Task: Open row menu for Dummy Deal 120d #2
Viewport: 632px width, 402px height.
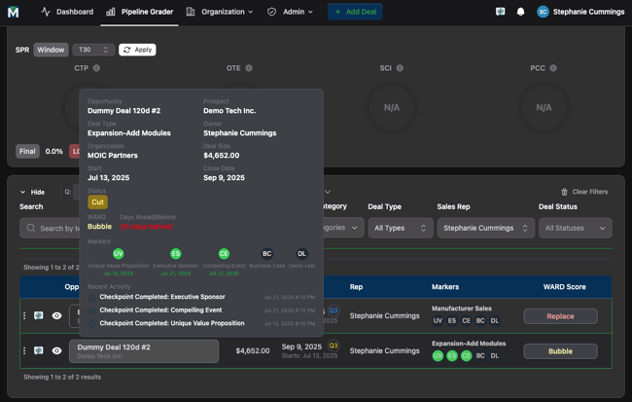Action: (x=24, y=350)
